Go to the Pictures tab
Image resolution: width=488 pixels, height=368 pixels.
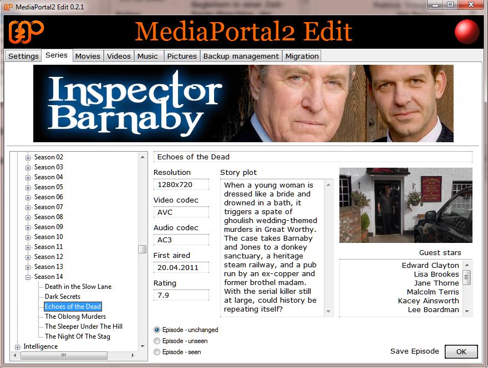click(182, 56)
